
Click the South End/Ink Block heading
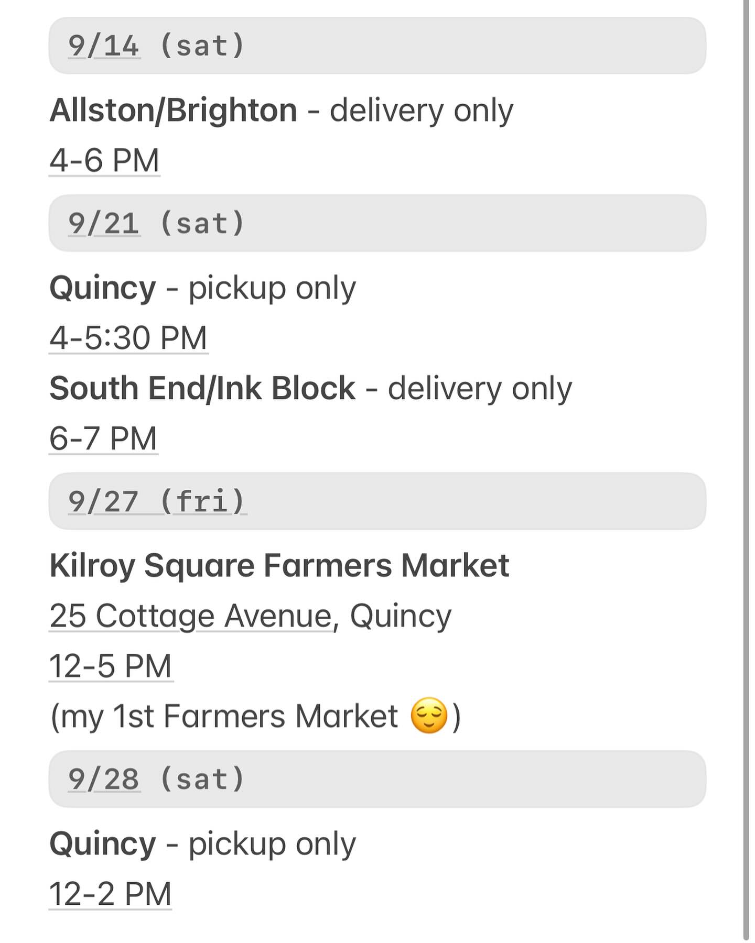click(202, 388)
